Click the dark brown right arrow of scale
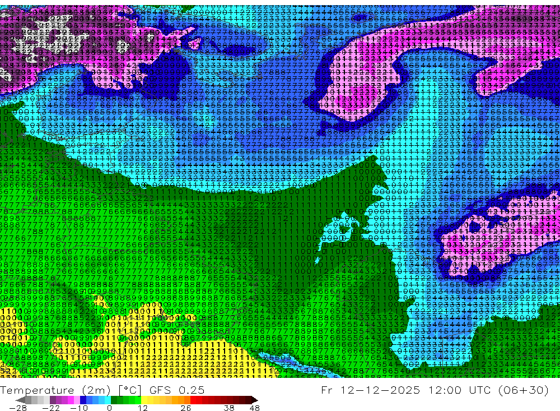 point(255,400)
